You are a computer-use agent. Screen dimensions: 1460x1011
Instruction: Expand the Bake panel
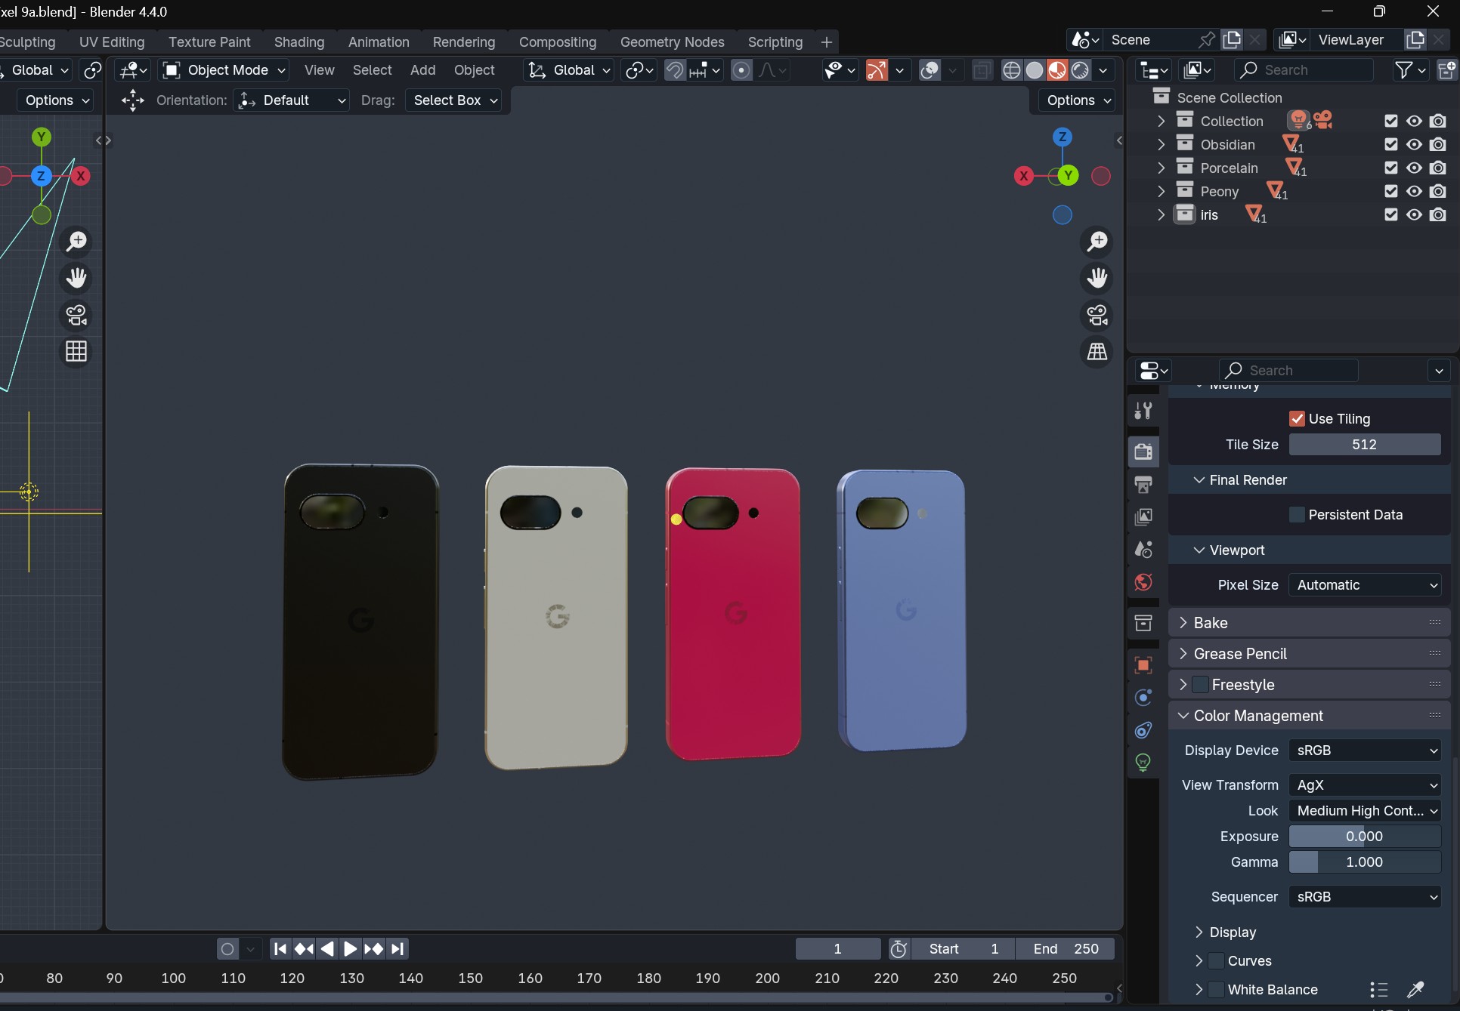1211,622
